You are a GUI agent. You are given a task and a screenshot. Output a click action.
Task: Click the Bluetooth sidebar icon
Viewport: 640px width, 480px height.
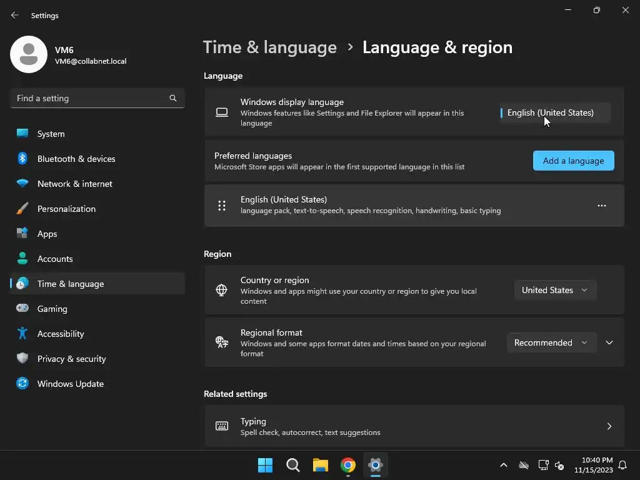point(22,158)
